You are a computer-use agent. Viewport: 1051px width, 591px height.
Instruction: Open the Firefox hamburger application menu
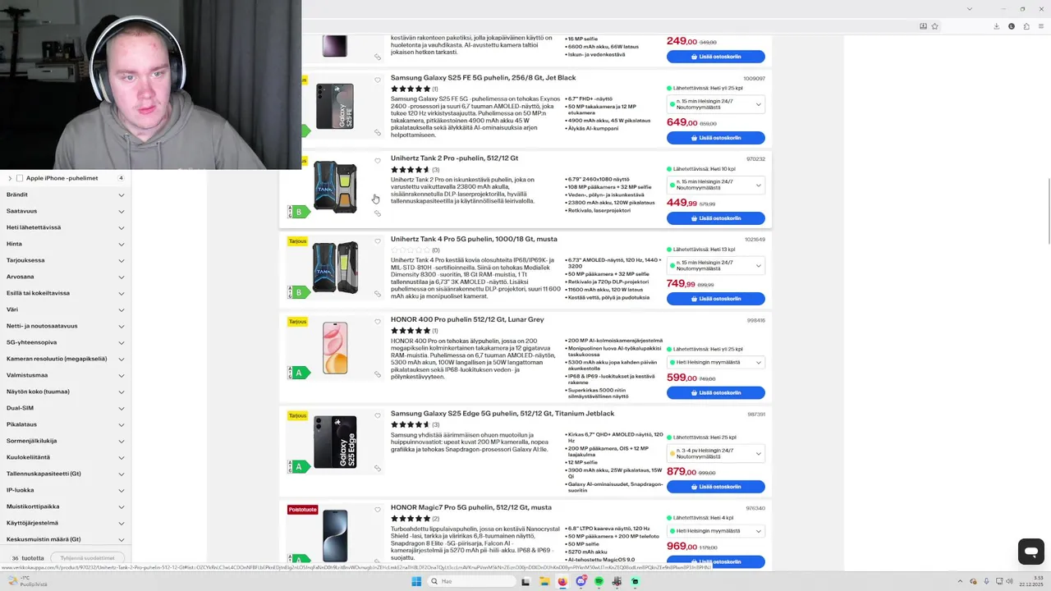(x=1041, y=26)
